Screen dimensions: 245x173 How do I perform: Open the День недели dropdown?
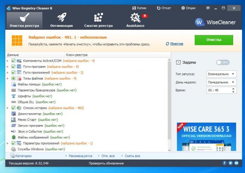click(x=221, y=82)
